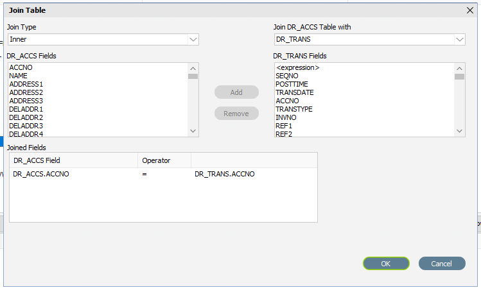Screen dimensions: 481x290
Task: Confirm the join with OK
Action: pyautogui.click(x=386, y=264)
